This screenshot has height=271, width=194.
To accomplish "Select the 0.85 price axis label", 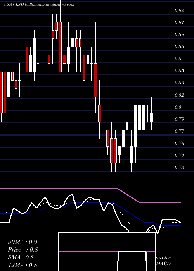I will pyautogui.click(x=179, y=71).
